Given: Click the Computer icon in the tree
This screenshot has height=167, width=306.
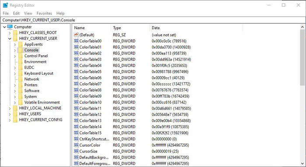Looking at the screenshot, I should coord(10,27).
